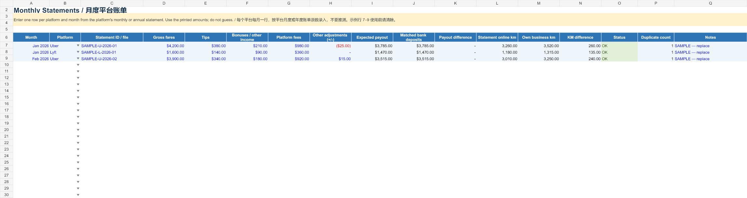Click the $980.00 platform fees cell
747x198 pixels.
tap(289, 46)
